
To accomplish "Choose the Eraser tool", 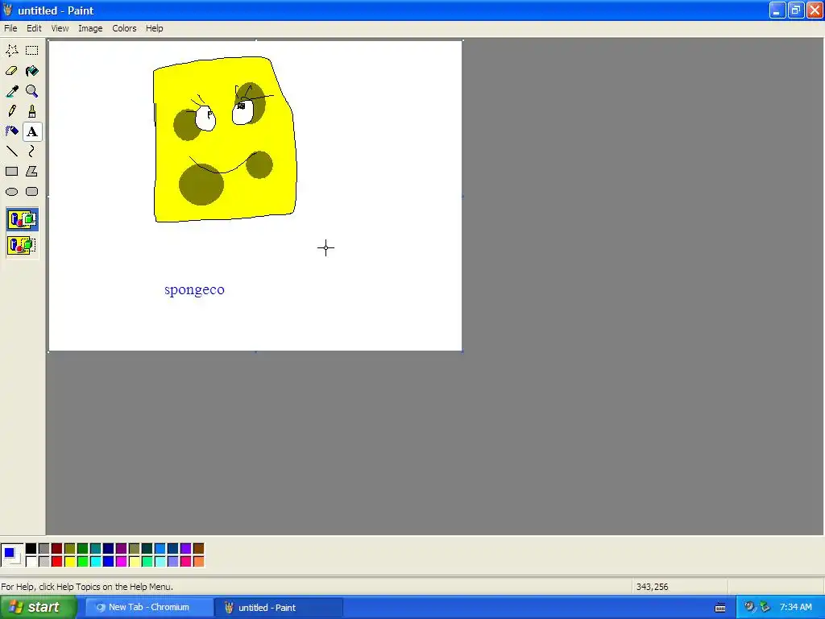I will [x=11, y=71].
